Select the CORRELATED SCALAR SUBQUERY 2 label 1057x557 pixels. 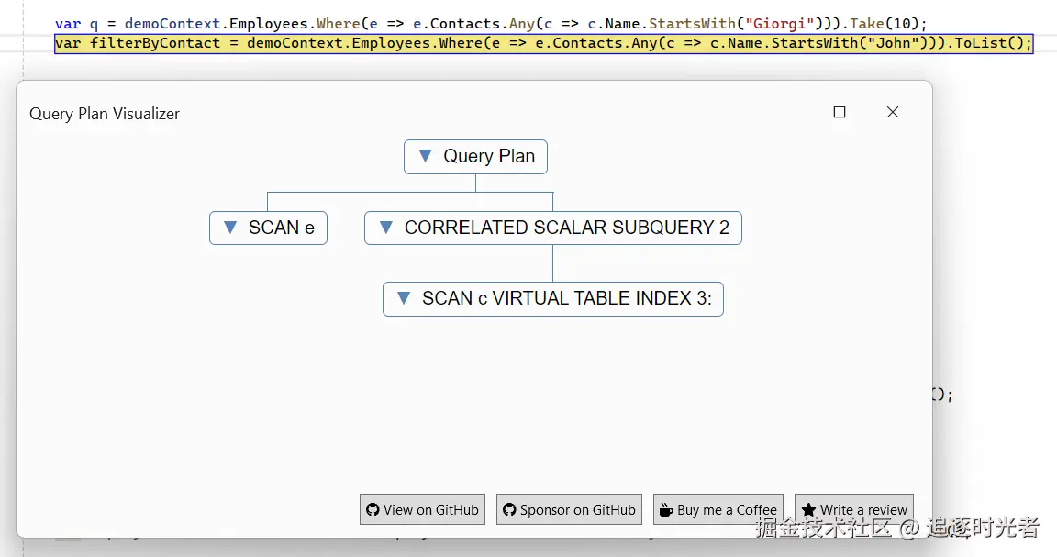click(x=567, y=228)
